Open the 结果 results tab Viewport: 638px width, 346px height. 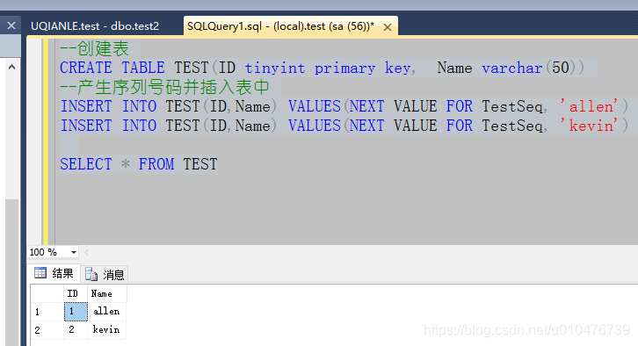point(54,273)
